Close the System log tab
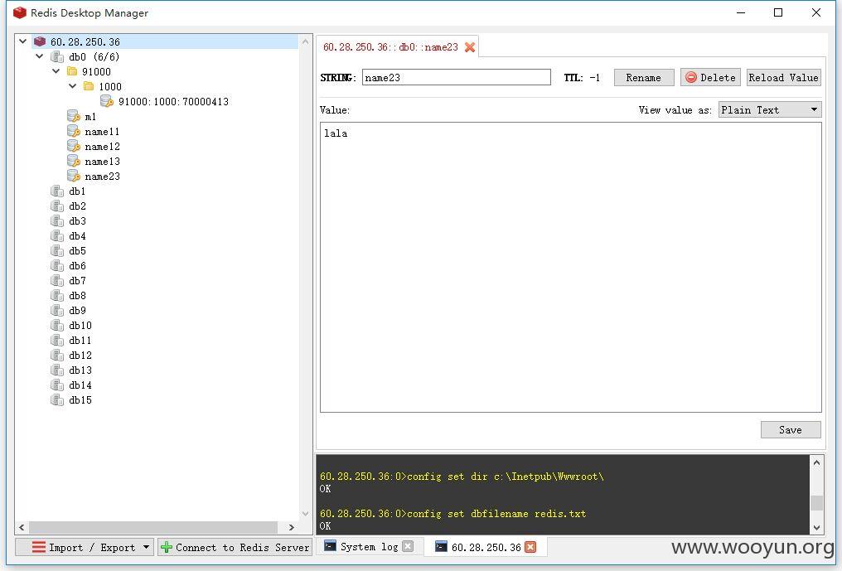The image size is (842, 571). pos(408,546)
